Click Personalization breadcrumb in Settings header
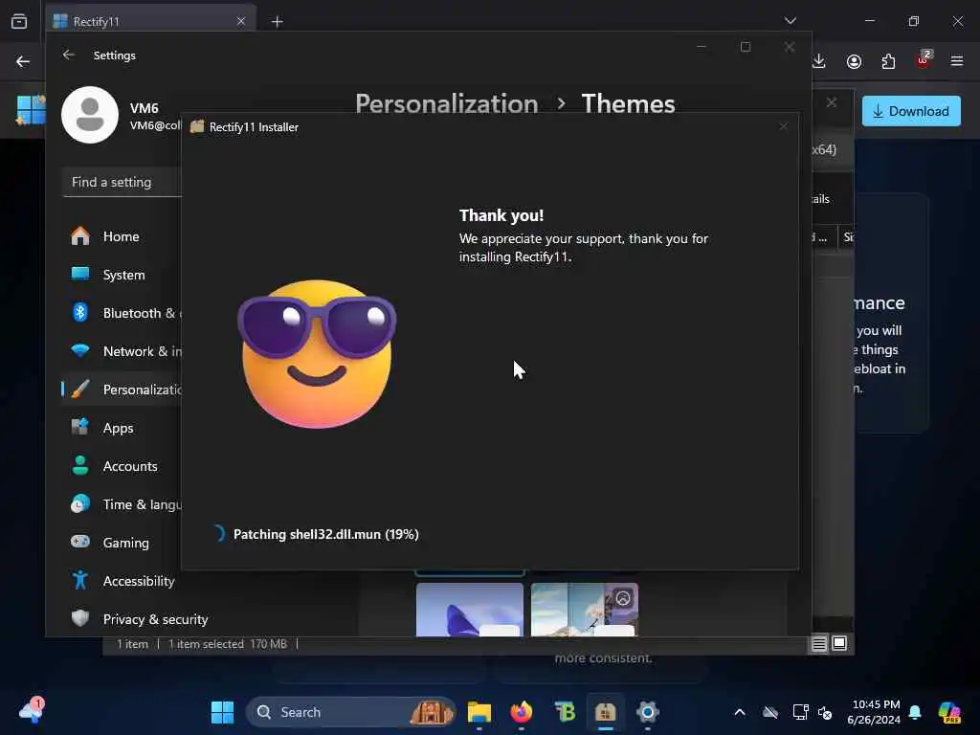 tap(446, 103)
